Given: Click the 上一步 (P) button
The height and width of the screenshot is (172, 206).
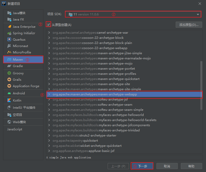Looking at the screenshot, I should pos(118,166).
